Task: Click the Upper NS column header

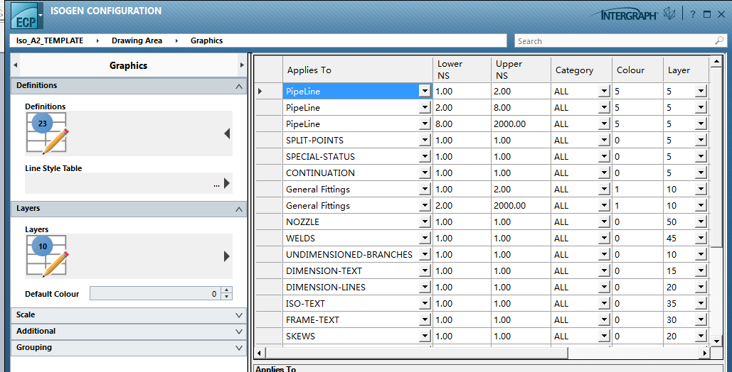Action: [521, 70]
